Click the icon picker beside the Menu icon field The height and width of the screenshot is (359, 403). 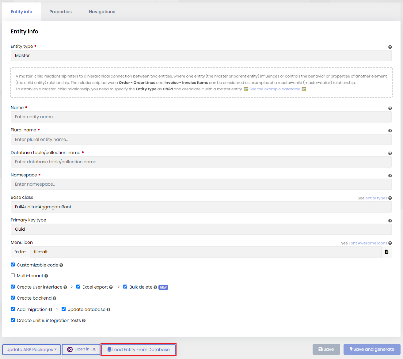(386, 252)
